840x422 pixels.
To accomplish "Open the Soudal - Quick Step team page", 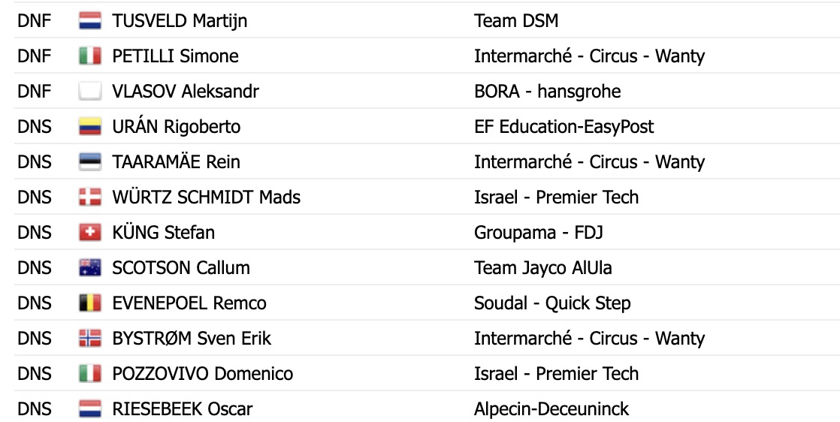I will (552, 303).
